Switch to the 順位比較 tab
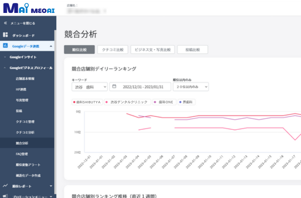301x198 pixels. (79, 50)
